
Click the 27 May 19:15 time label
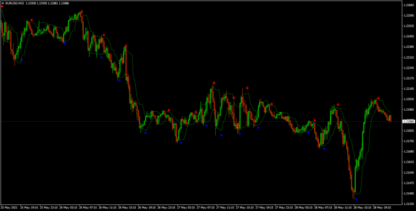point(265,207)
